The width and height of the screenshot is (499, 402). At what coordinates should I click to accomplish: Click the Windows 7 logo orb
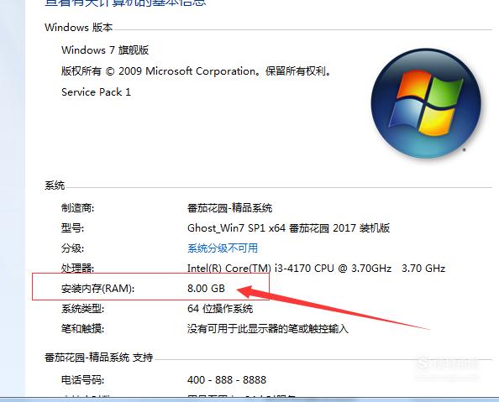pyautogui.click(x=426, y=103)
